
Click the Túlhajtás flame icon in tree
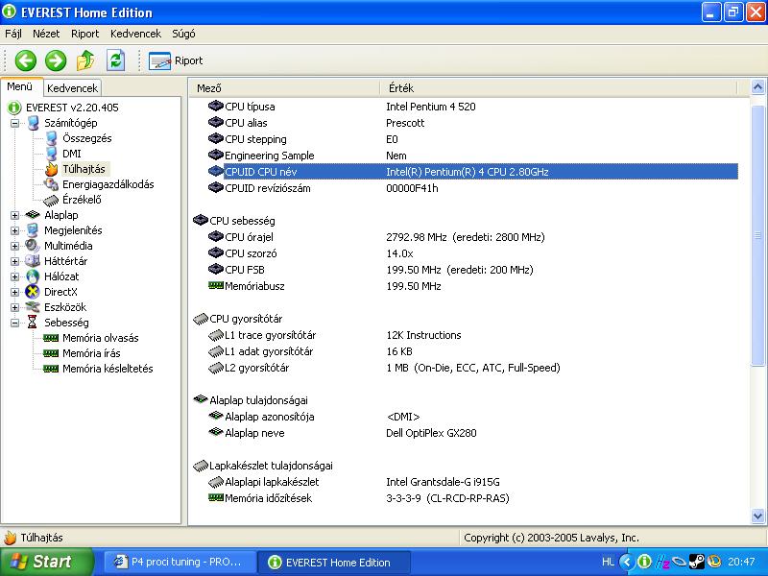pyautogui.click(x=52, y=169)
